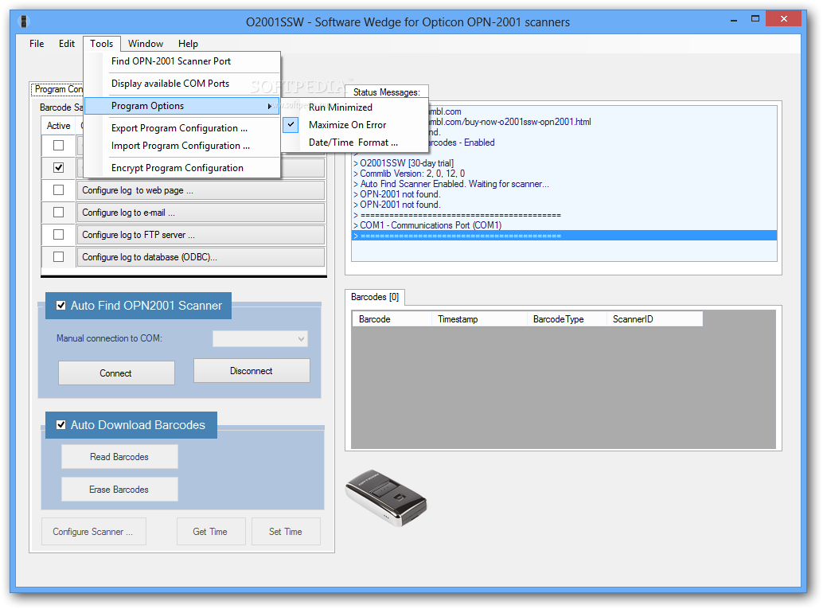
Task: Sort by Barcode column header
Action: coord(392,319)
